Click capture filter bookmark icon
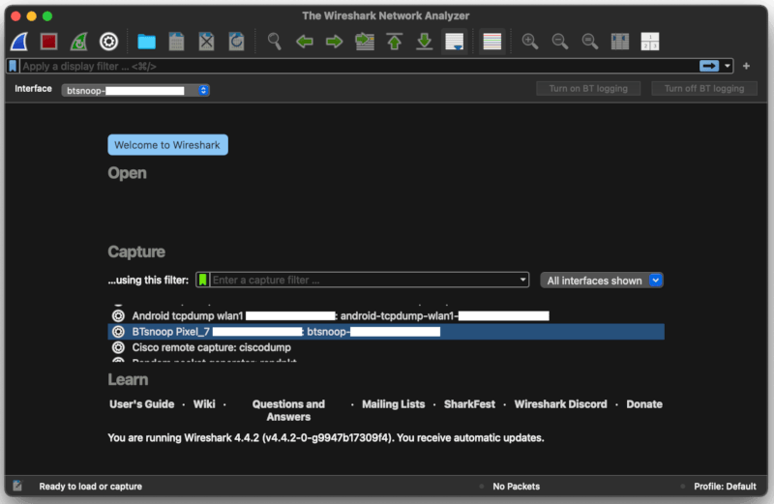774x504 pixels. (202, 280)
